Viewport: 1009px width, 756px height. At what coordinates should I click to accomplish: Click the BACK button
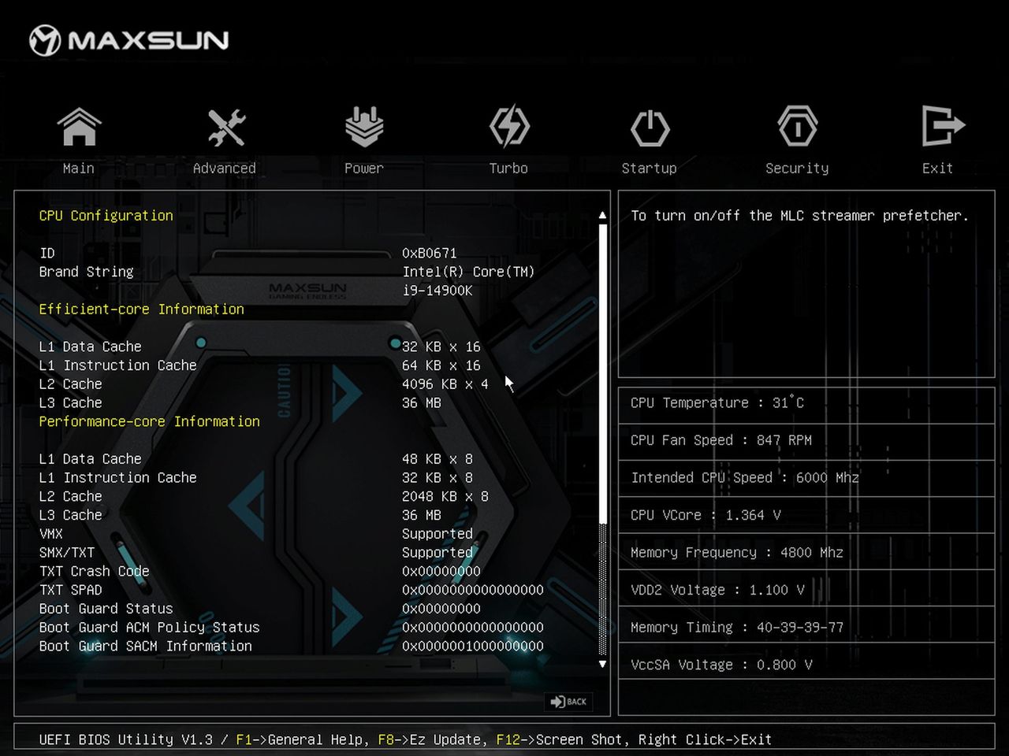tap(569, 702)
